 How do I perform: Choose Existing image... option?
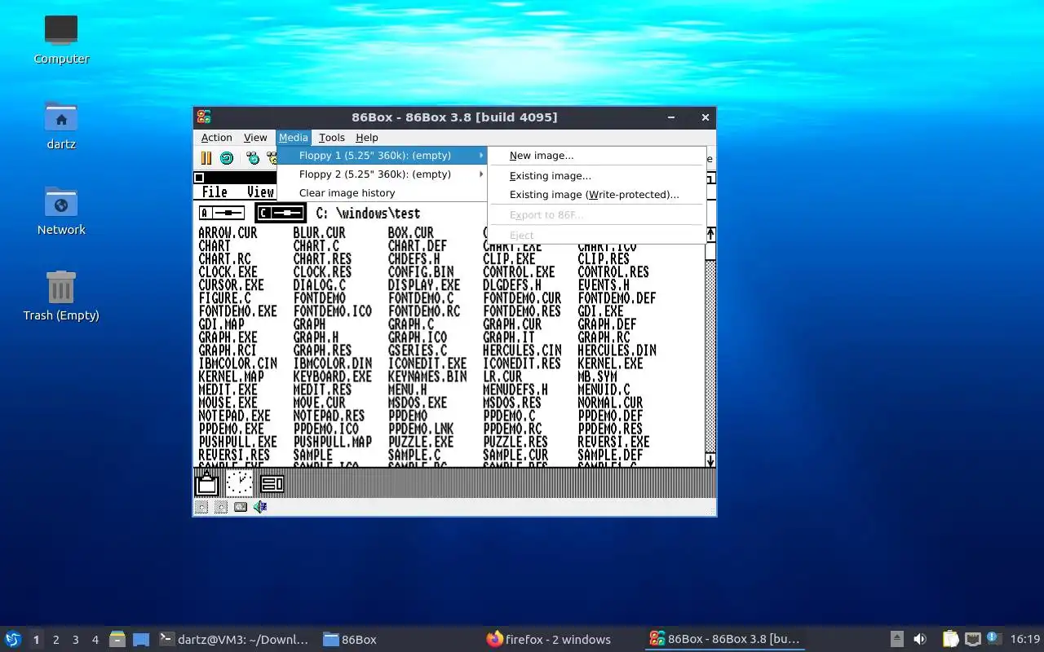tap(597, 175)
